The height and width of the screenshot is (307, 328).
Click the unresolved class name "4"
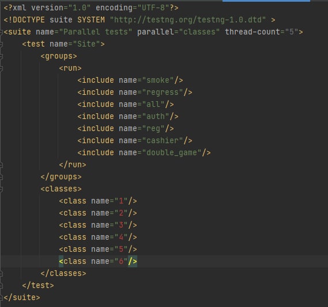coord(121,237)
